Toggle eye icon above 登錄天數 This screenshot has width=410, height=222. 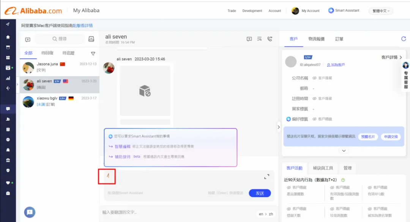point(289,209)
